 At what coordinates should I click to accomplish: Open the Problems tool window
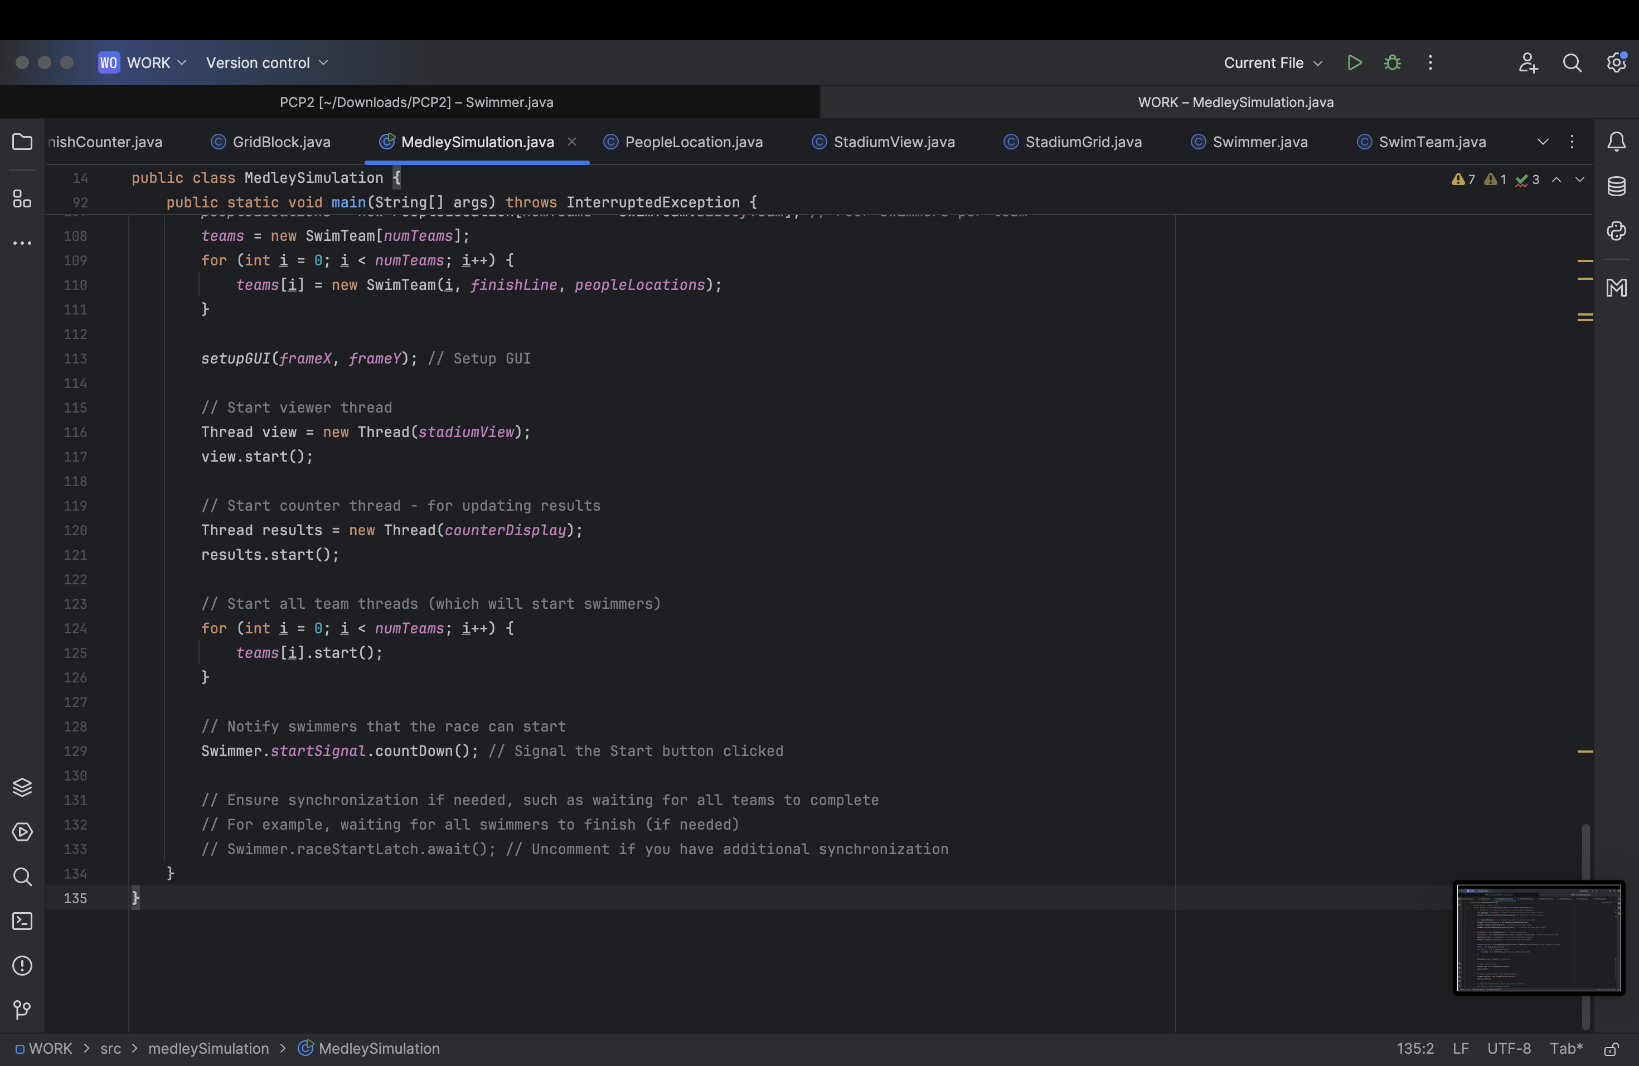(x=22, y=966)
